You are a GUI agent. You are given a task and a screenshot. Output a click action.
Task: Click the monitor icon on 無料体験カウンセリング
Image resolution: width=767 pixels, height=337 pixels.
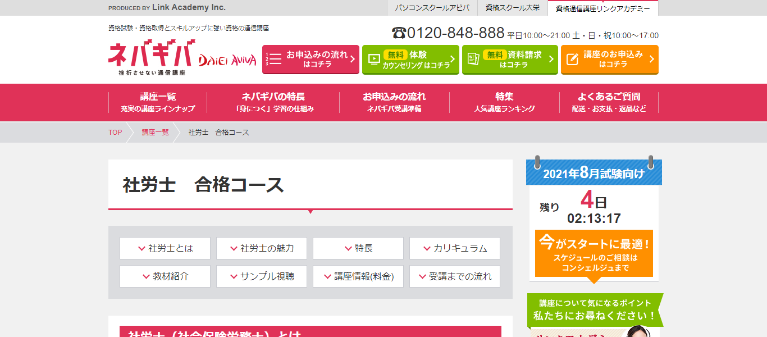[x=374, y=59]
